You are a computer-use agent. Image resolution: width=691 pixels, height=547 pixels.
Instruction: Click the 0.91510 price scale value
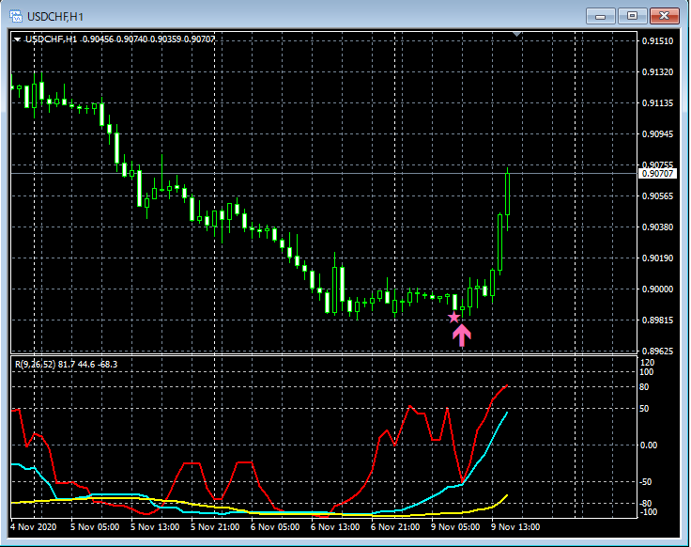(657, 41)
